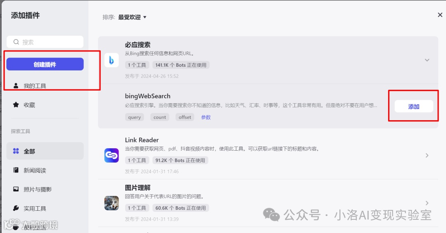This screenshot has height=233, width=446.
Task: Click the Link Reader plugin title
Action: point(142,140)
